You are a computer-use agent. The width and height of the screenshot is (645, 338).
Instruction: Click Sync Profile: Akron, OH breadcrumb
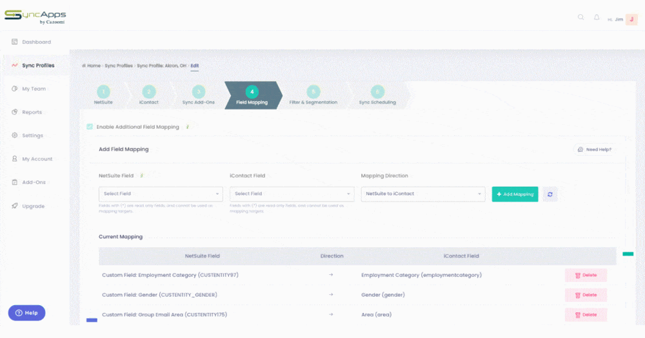click(162, 66)
